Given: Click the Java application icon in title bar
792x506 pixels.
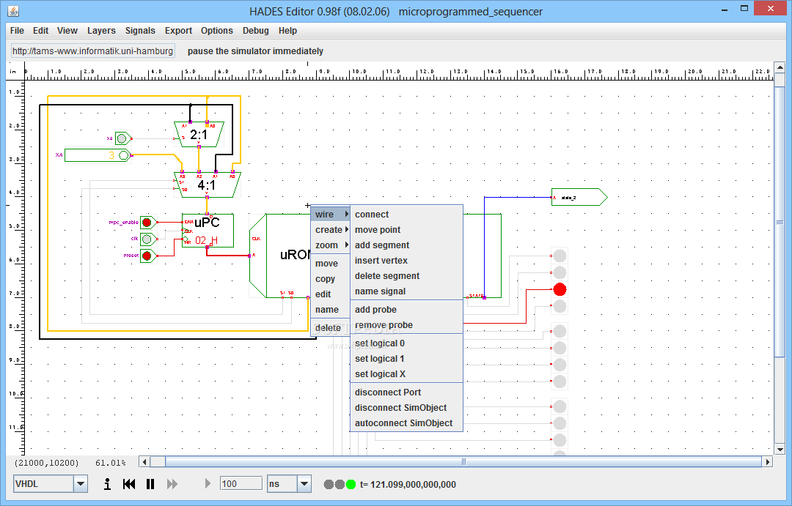Looking at the screenshot, I should [14, 10].
